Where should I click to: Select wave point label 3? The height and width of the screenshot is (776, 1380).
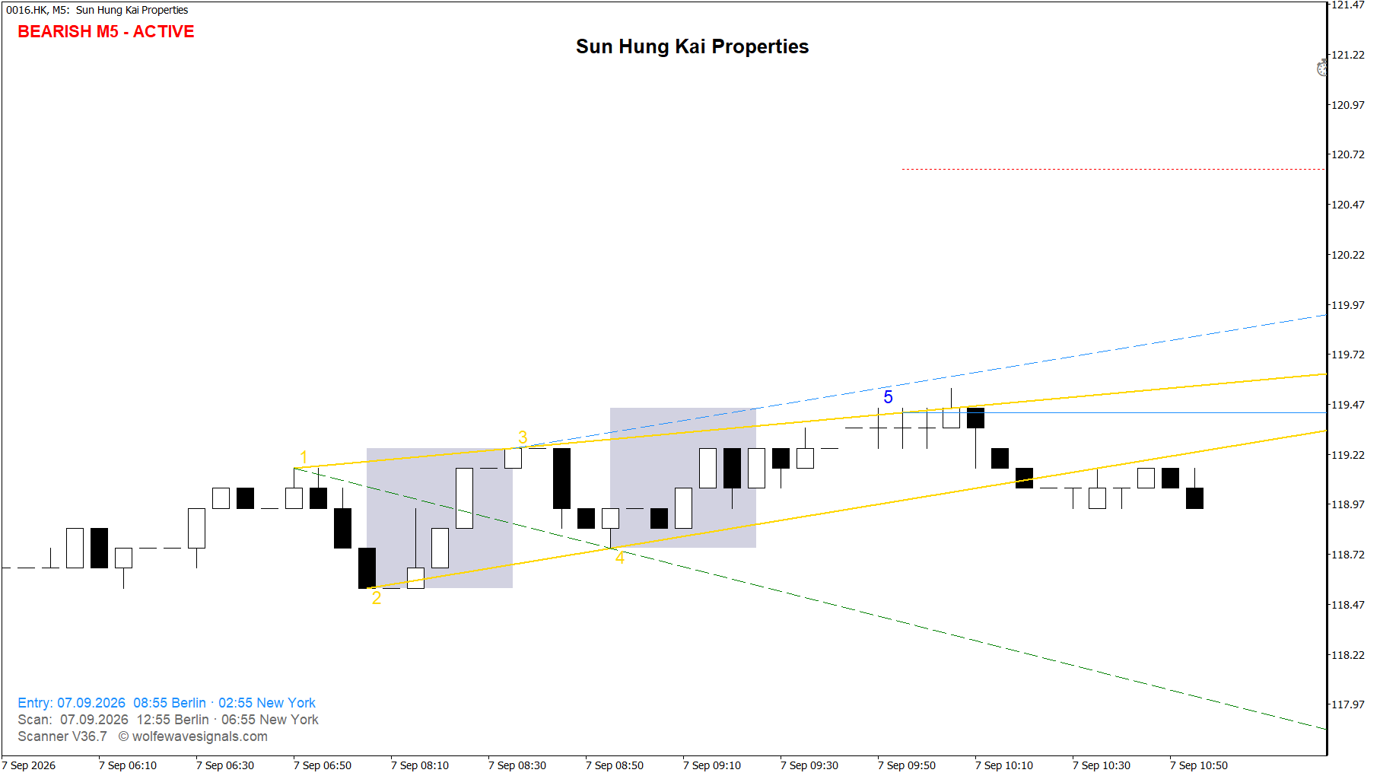pos(523,437)
